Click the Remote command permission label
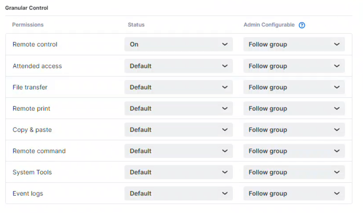 click(x=39, y=151)
